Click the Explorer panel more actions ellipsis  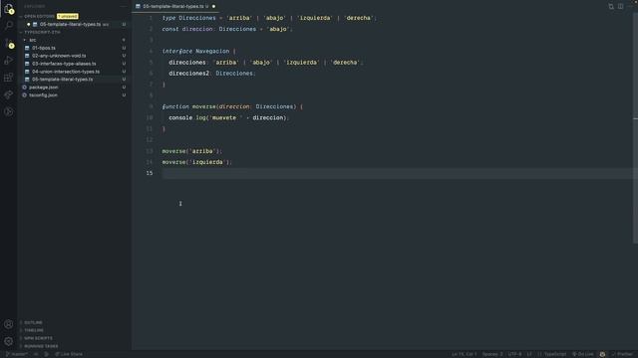tap(123, 7)
